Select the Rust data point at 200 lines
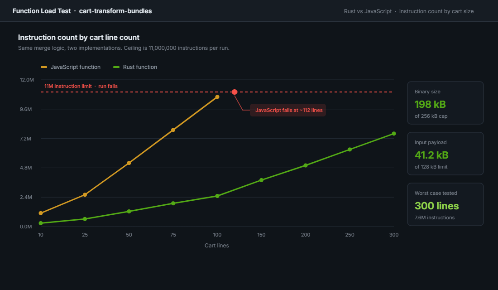This screenshot has width=498, height=290. [306, 165]
